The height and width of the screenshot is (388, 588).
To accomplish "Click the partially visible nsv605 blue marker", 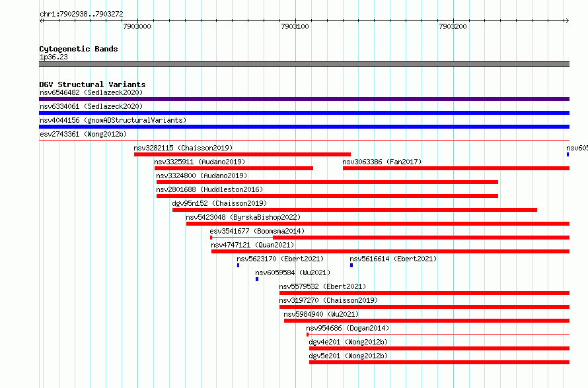I will [568, 154].
